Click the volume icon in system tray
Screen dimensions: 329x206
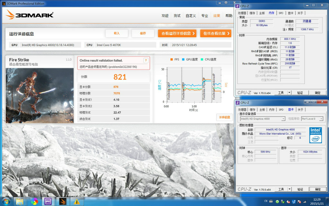[x=288, y=201]
